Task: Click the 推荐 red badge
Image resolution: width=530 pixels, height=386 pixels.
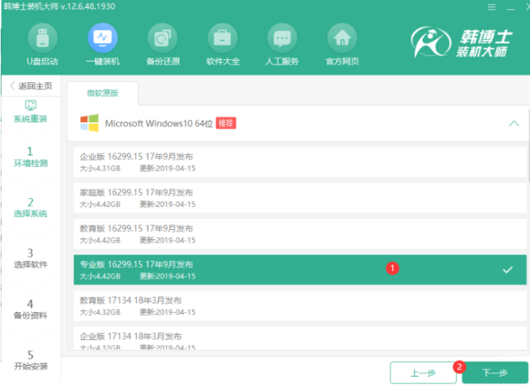Action: tap(226, 124)
